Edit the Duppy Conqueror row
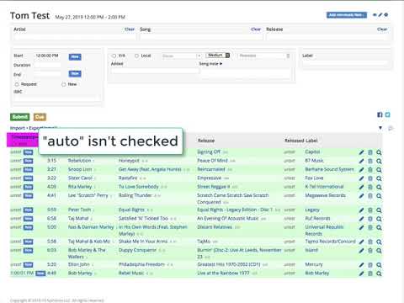 (x=361, y=251)
